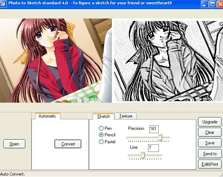Select the Automatic tab
The width and height of the screenshot is (223, 177).
[47, 116]
